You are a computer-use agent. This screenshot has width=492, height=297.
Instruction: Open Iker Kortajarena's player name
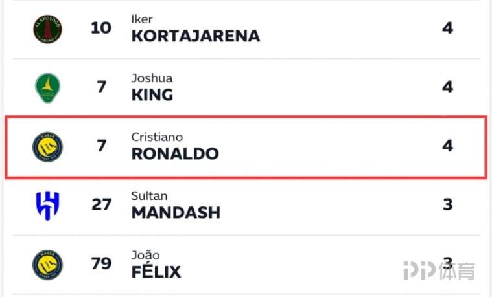[196, 28]
